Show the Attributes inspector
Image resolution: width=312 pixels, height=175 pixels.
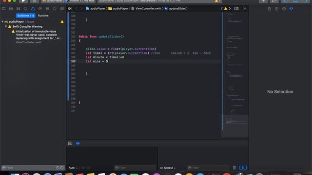pyautogui.click(x=292, y=9)
